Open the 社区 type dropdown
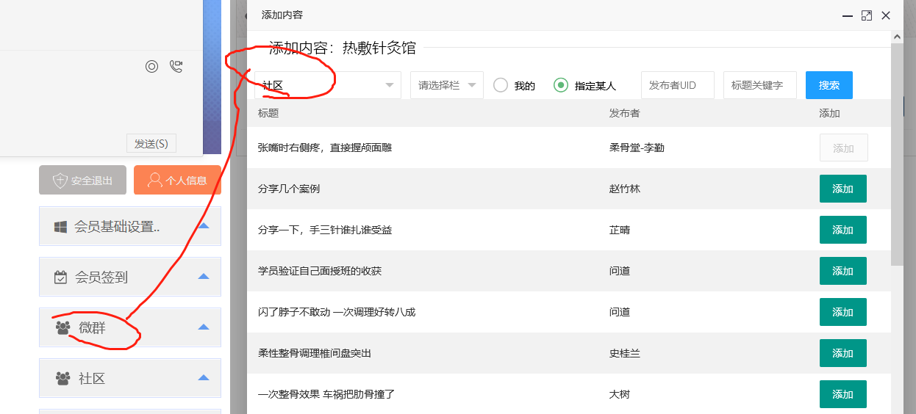 coord(327,85)
